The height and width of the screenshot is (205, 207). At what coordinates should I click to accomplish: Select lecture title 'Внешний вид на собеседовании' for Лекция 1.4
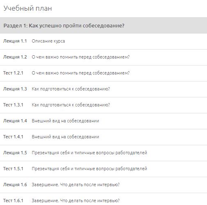point(65,121)
